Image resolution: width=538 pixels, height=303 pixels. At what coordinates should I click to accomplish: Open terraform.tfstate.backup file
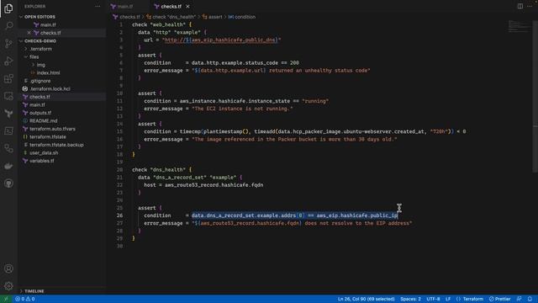click(56, 145)
